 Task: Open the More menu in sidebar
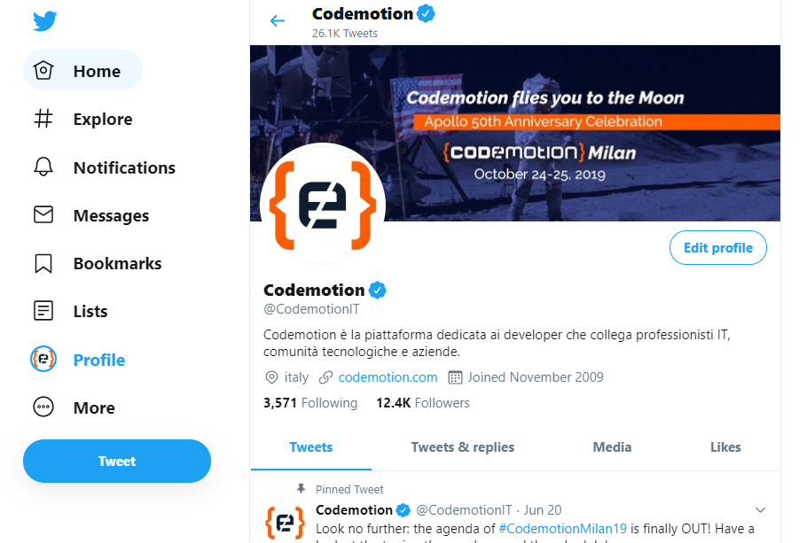[43, 407]
